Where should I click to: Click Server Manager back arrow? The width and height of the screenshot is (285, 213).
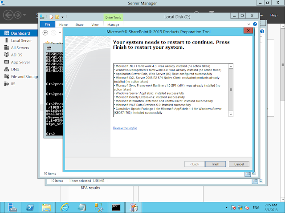[x=8, y=15]
